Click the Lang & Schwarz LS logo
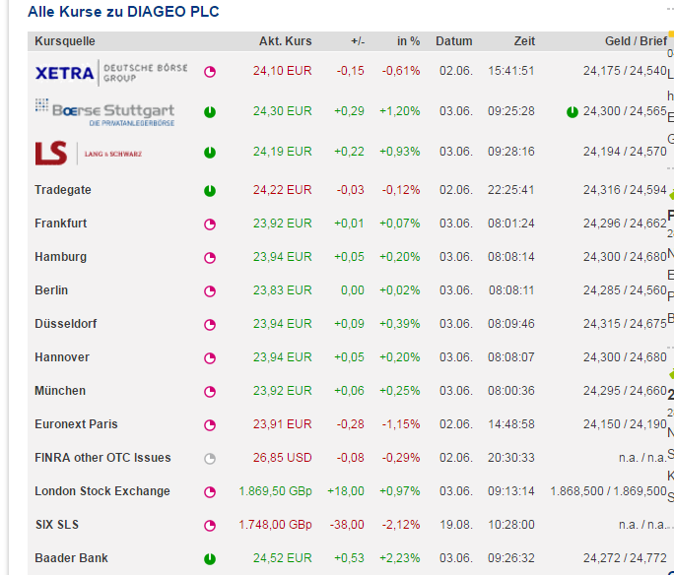Viewport: 674px width, 575px height. click(x=89, y=154)
